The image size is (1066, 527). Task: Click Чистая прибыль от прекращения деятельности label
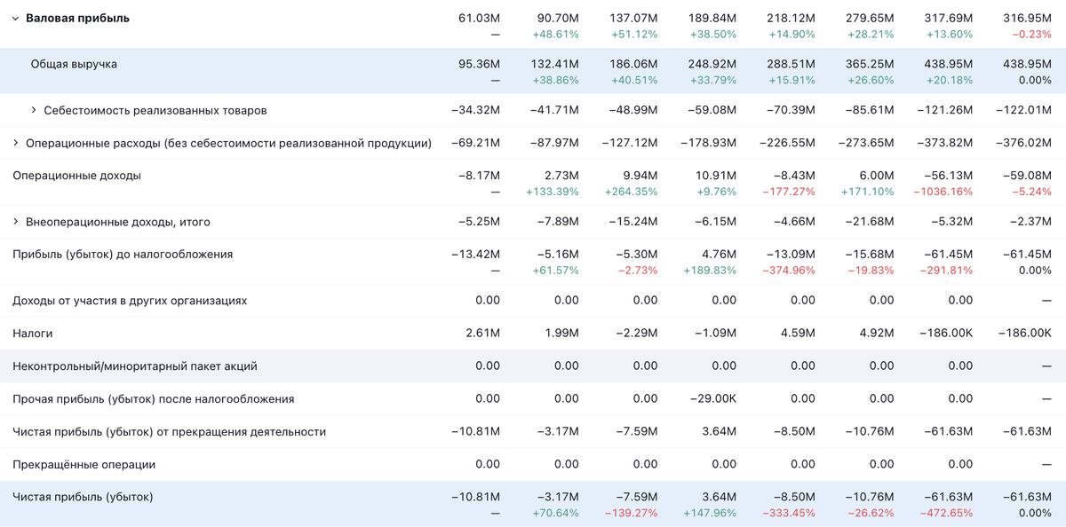[169, 432]
